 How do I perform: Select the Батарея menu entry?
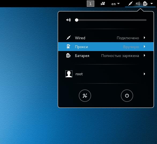106,56
